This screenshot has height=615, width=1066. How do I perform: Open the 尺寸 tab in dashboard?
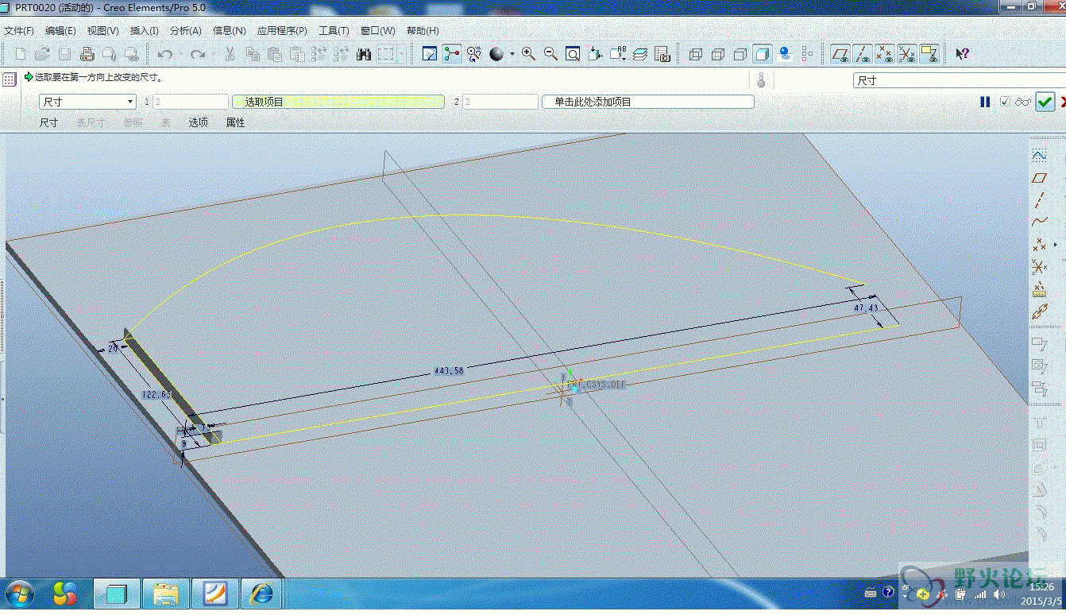48,122
